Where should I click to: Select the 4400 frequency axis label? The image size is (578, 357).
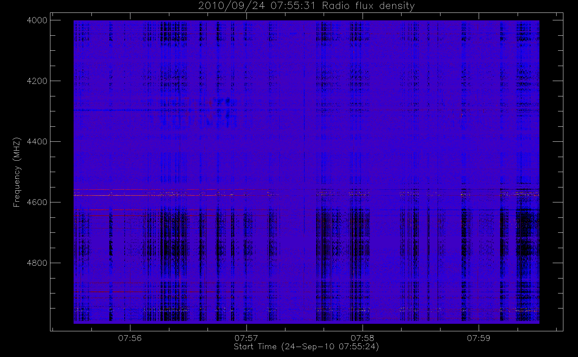[x=37, y=142]
